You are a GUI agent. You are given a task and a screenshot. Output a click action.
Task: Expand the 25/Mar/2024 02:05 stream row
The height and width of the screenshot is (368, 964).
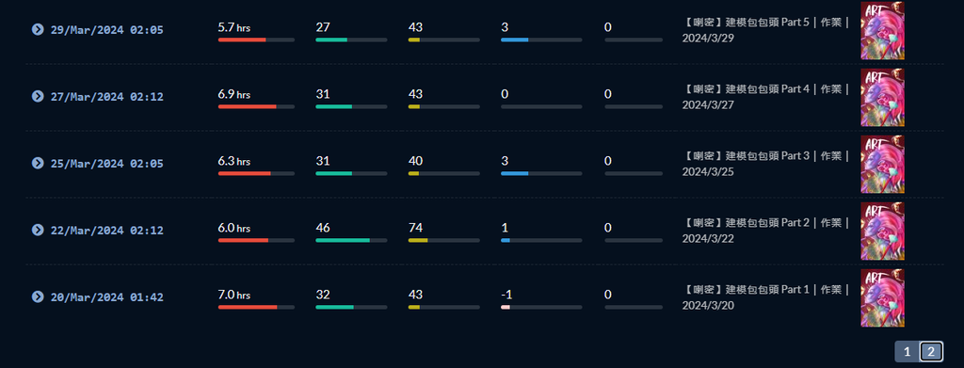click(38, 163)
